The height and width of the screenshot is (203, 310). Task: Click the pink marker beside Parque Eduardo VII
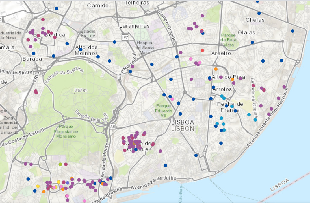[172, 99]
